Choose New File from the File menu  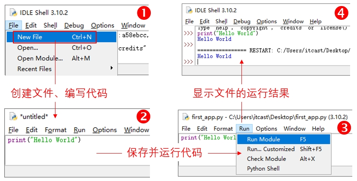pos(61,37)
